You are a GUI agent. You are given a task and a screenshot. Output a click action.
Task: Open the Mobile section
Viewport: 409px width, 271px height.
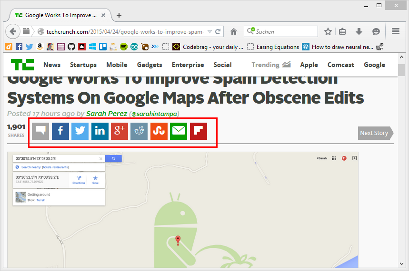click(x=117, y=65)
